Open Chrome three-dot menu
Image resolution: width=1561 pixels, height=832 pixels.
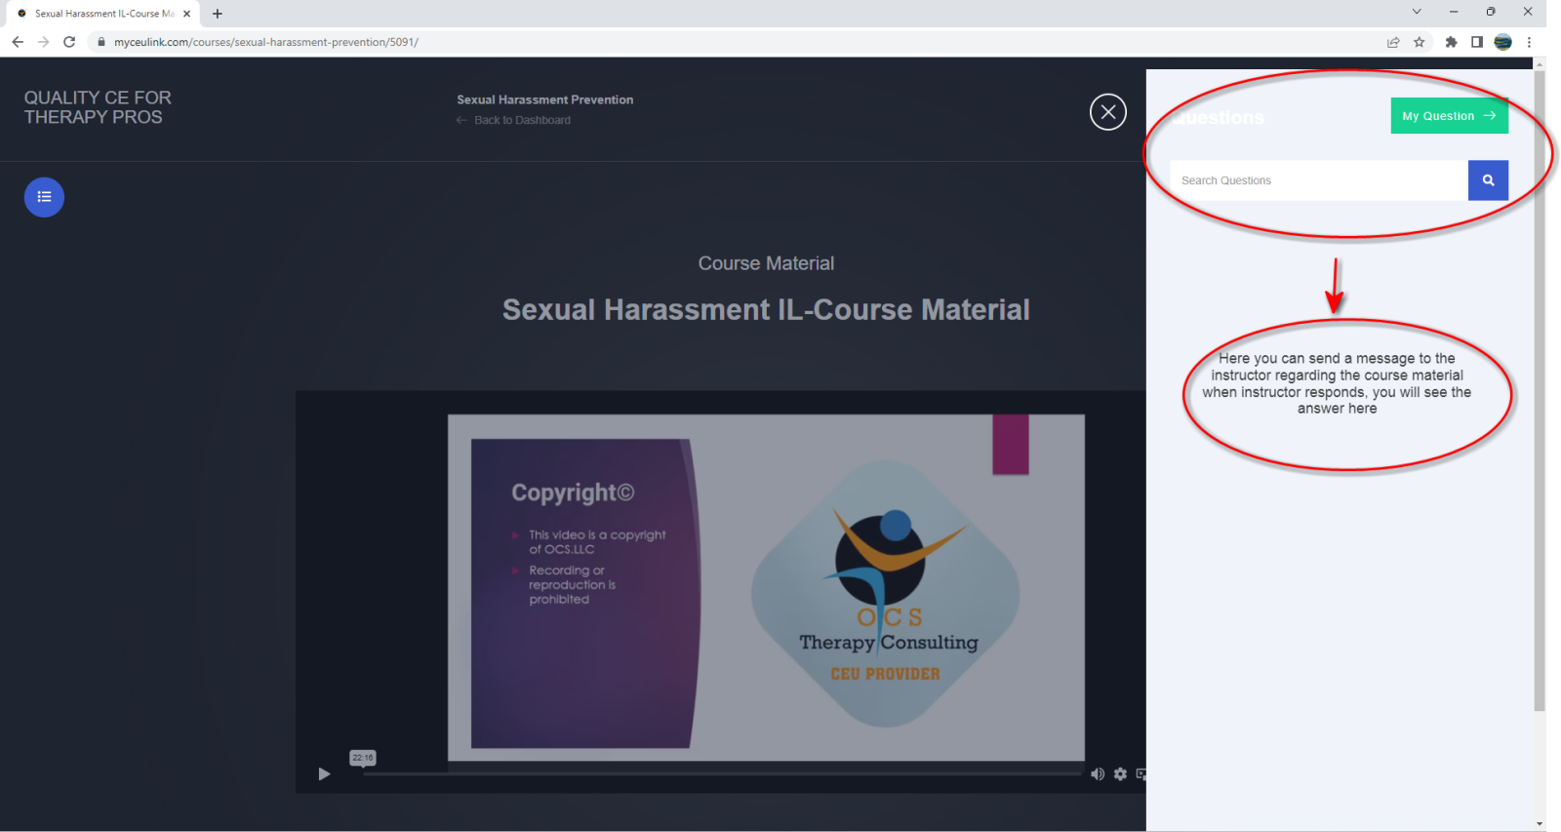pyautogui.click(x=1529, y=42)
